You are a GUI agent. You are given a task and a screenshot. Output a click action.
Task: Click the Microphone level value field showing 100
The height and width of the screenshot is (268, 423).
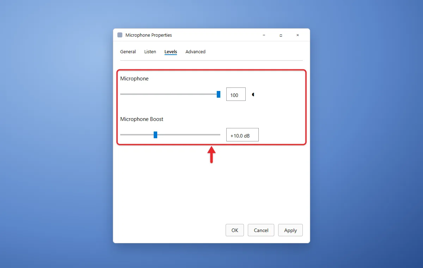(x=236, y=94)
